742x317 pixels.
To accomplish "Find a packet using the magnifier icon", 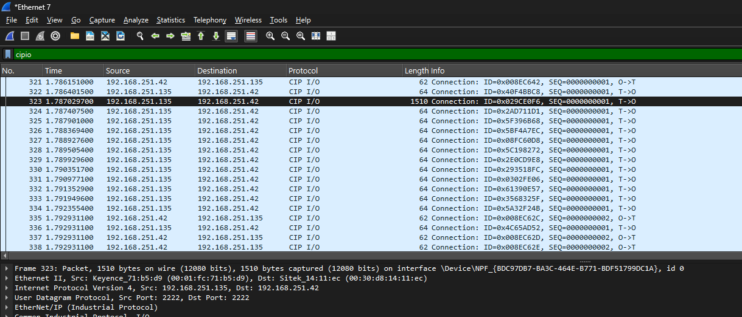I will (x=140, y=36).
